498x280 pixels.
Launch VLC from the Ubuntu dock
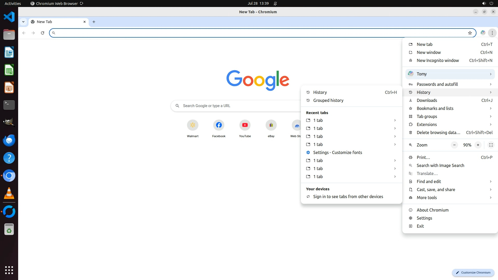[x=9, y=193]
